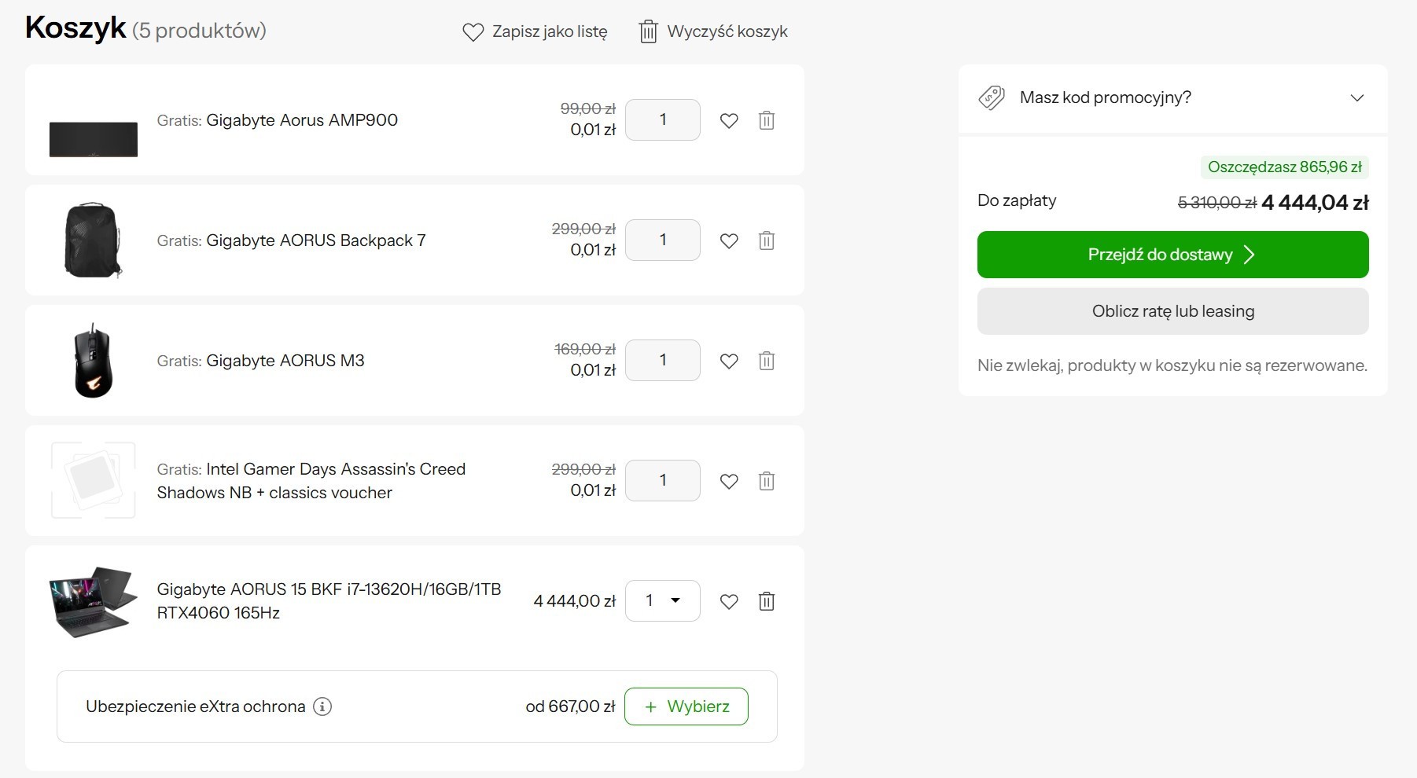Click the Ubezpieczenie eXtra ochrona label
The width and height of the screenshot is (1417, 778).
coord(196,706)
